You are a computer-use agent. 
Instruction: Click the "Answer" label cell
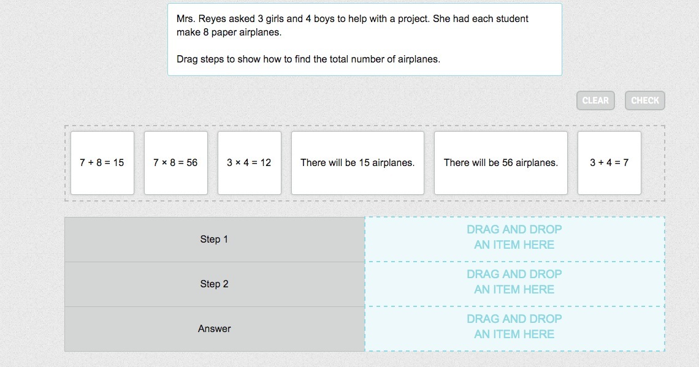[x=214, y=329]
